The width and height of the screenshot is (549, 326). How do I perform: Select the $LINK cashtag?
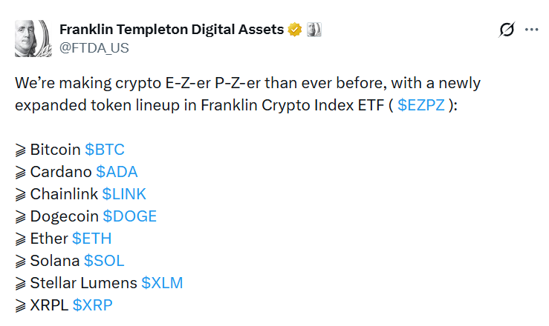[124, 194]
